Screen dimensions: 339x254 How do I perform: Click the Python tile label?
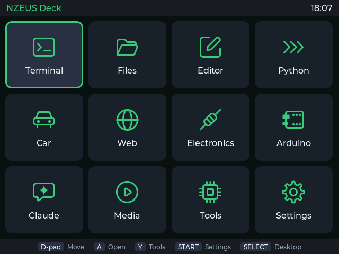pyautogui.click(x=293, y=71)
